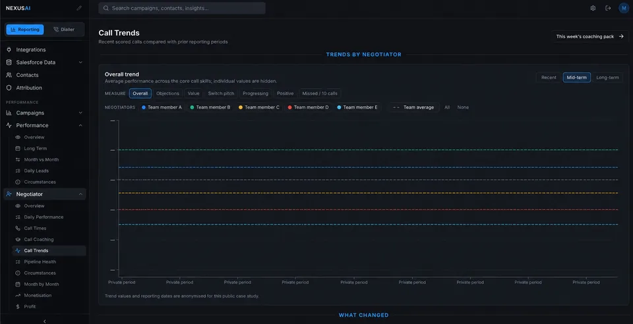Toggle the Team average dashed line
The height and width of the screenshot is (324, 633).
coord(413,107)
